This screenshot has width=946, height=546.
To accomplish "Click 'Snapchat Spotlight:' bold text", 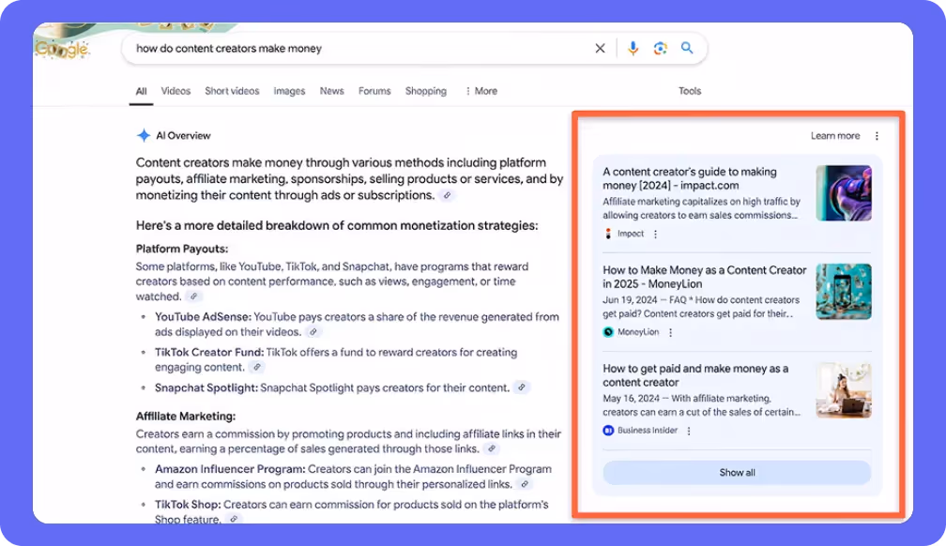I will tap(206, 387).
